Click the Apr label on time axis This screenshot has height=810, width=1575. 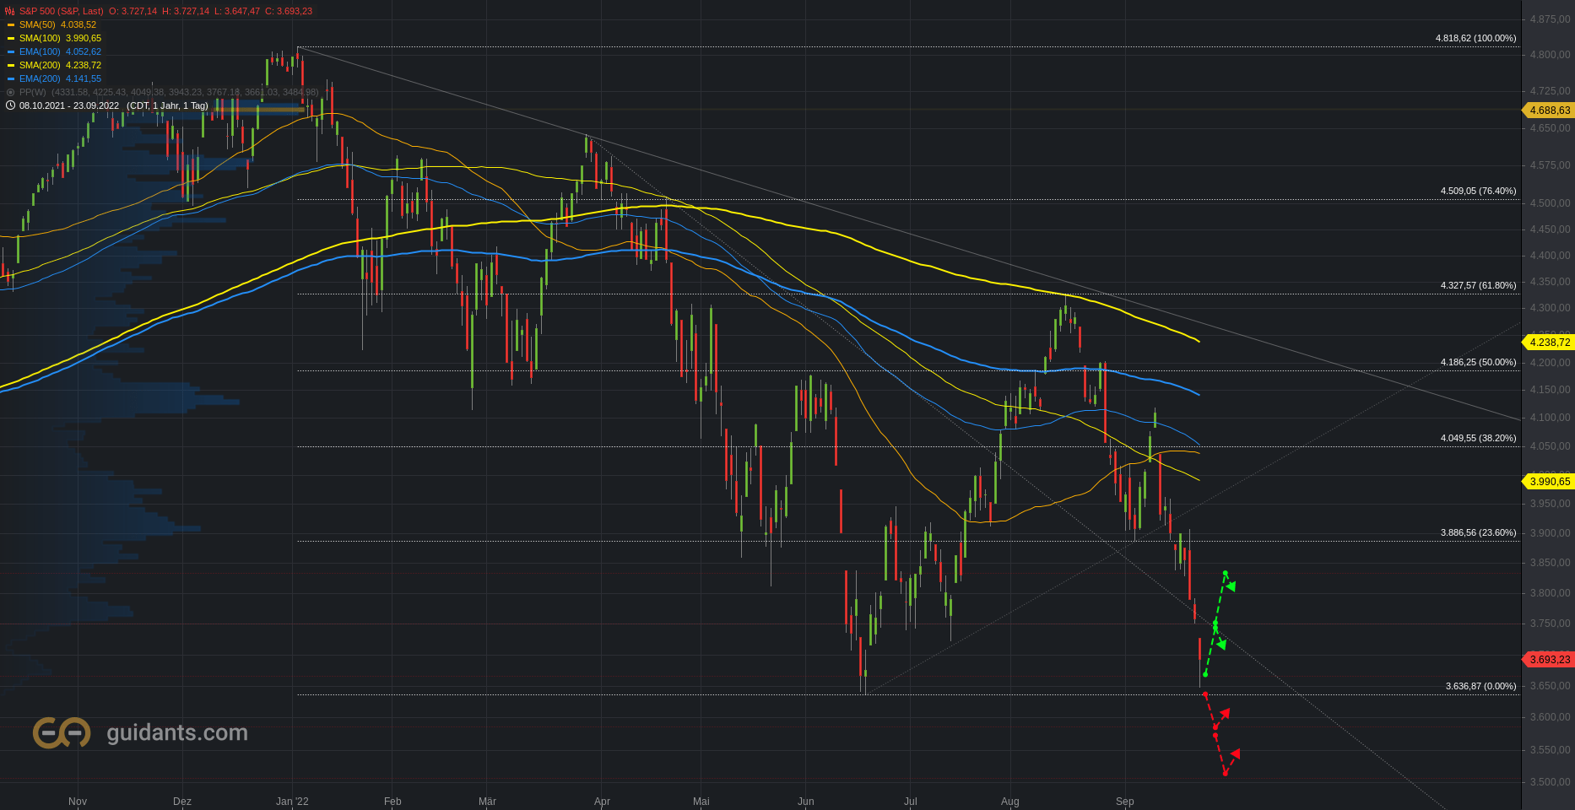(602, 802)
